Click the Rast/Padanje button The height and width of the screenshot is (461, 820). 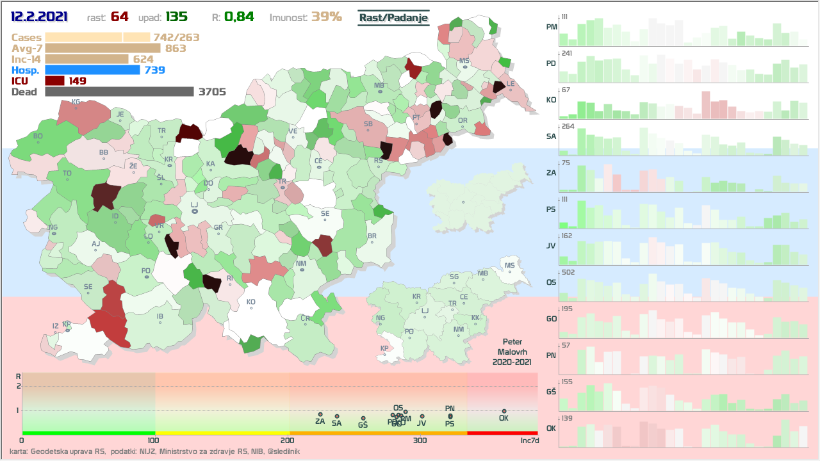tap(393, 18)
